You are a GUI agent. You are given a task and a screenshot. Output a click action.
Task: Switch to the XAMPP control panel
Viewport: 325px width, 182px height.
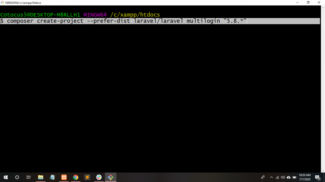pos(64,177)
